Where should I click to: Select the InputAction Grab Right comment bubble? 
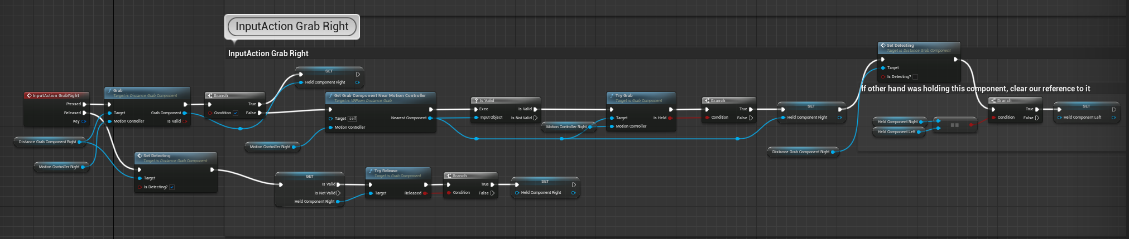(x=292, y=26)
